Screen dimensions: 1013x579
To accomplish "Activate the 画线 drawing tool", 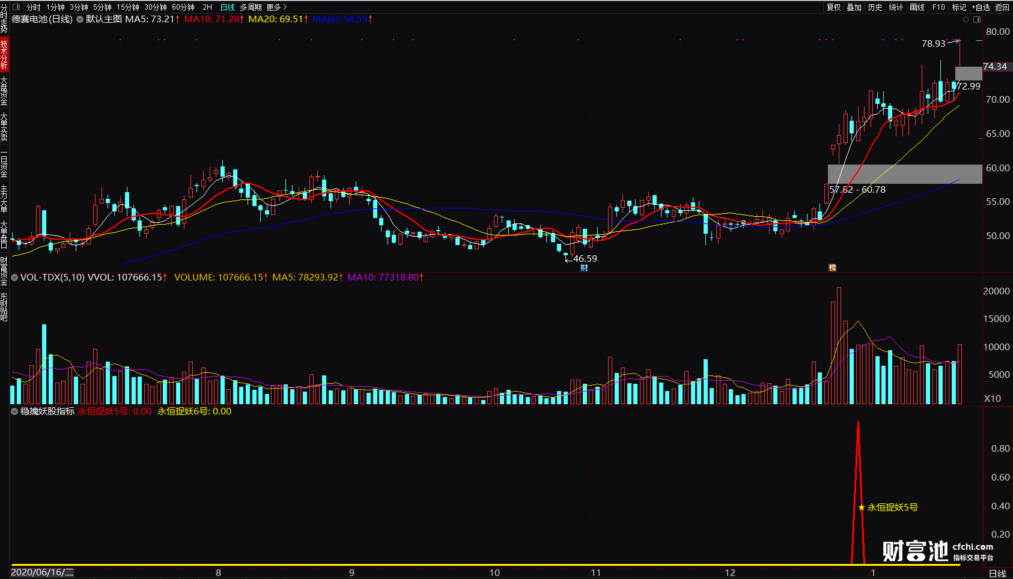I will (x=917, y=7).
